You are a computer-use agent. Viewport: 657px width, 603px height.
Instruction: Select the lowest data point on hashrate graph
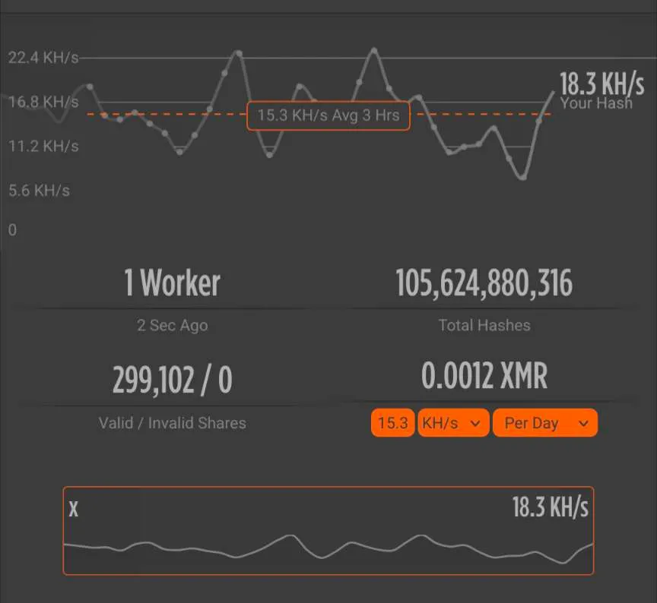pos(522,176)
